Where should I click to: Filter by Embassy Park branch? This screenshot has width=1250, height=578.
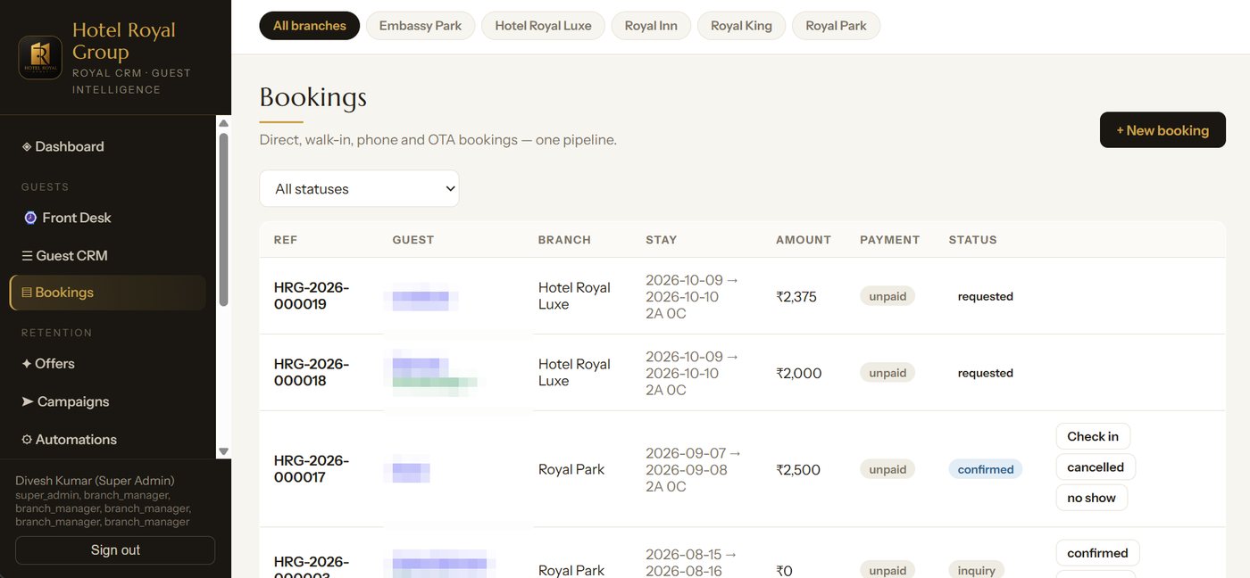421,26
